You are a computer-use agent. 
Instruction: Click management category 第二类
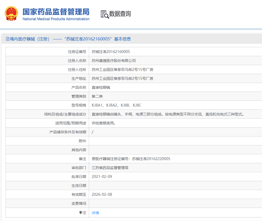pyautogui.click(x=97, y=96)
